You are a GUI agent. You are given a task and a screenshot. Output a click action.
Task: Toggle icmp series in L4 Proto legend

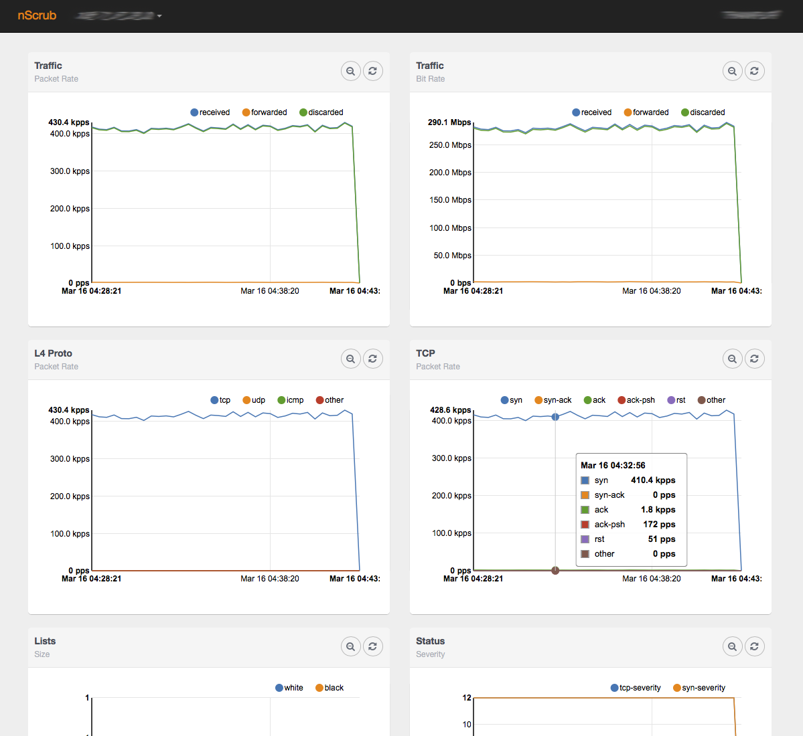(x=291, y=400)
